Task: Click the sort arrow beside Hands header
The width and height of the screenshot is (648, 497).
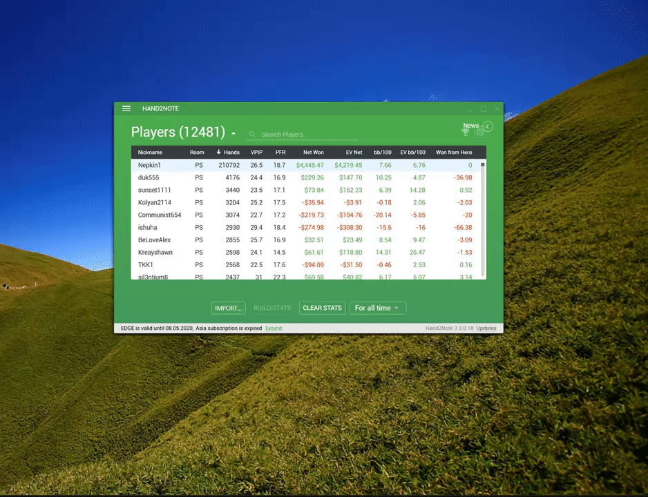Action: [x=218, y=152]
